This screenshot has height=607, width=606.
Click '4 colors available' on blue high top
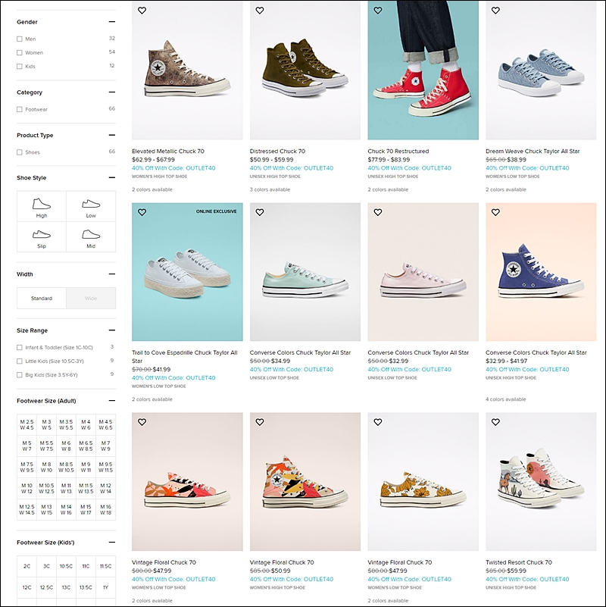pyautogui.click(x=506, y=399)
